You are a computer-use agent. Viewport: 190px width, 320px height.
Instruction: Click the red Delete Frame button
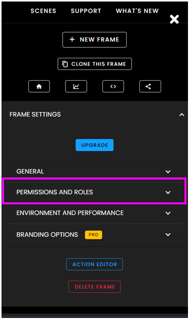coord(95,287)
